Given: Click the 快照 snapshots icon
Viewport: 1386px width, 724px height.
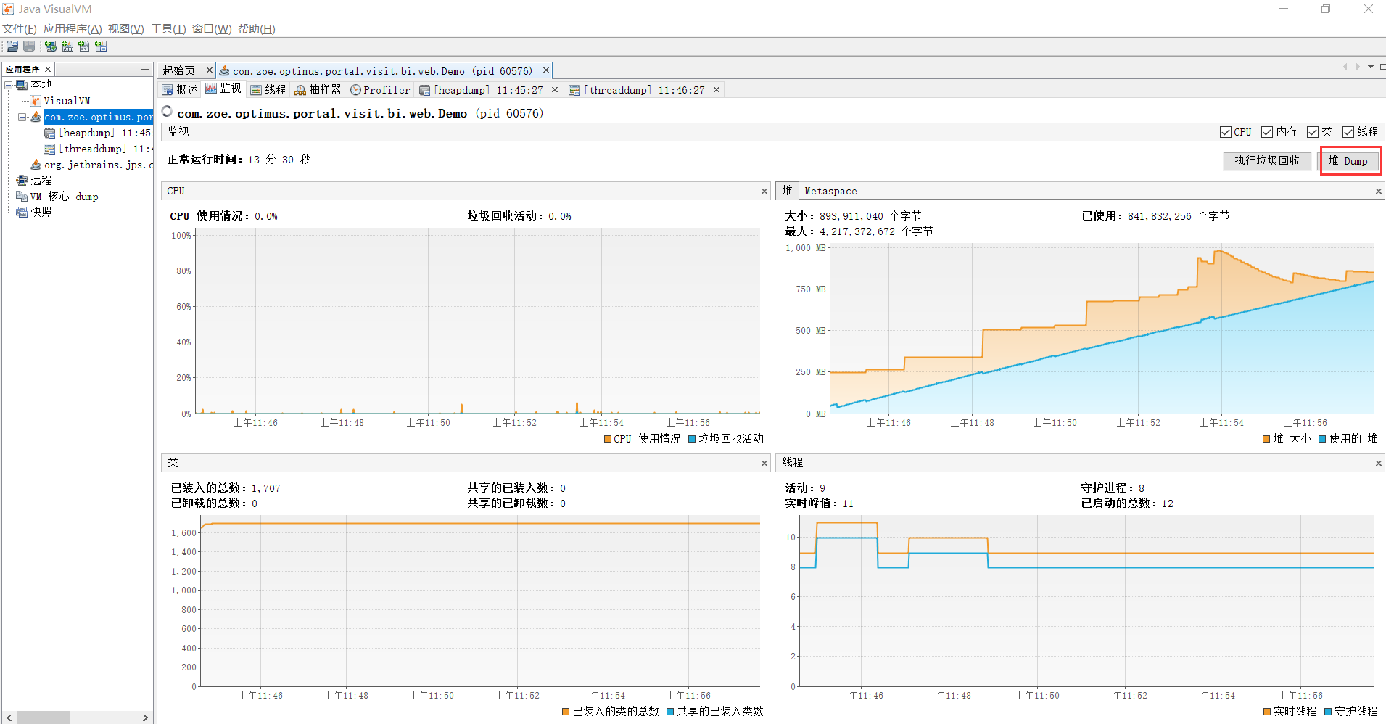Looking at the screenshot, I should (22, 213).
